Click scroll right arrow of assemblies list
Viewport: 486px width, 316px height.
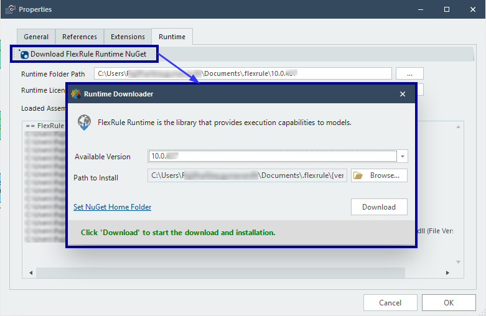tap(447, 273)
